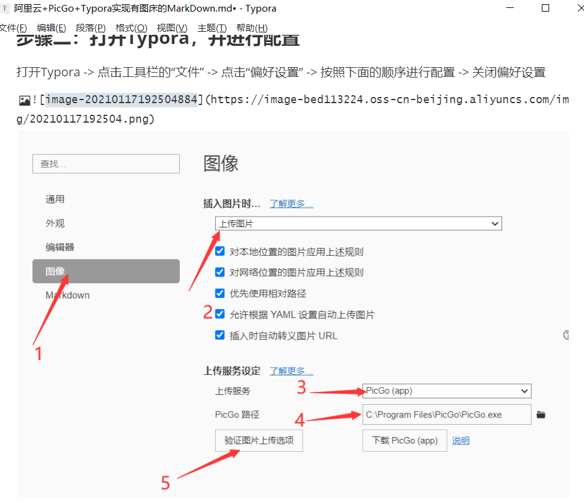The image size is (584, 503).
Task: Select Markdown in the preferences sidebar
Action: click(67, 295)
